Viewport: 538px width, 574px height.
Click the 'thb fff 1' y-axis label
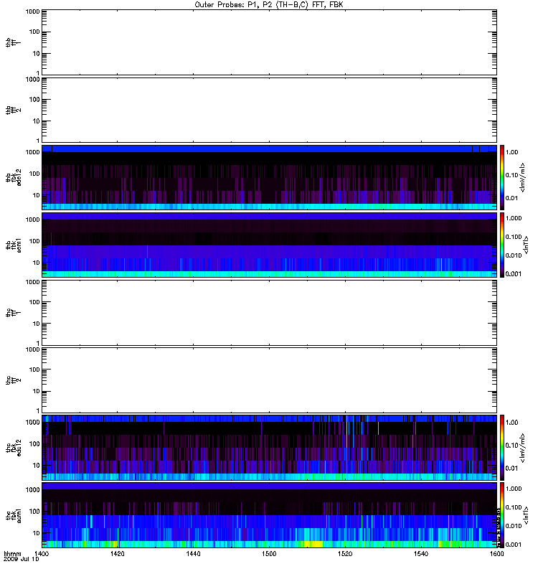(x=14, y=42)
